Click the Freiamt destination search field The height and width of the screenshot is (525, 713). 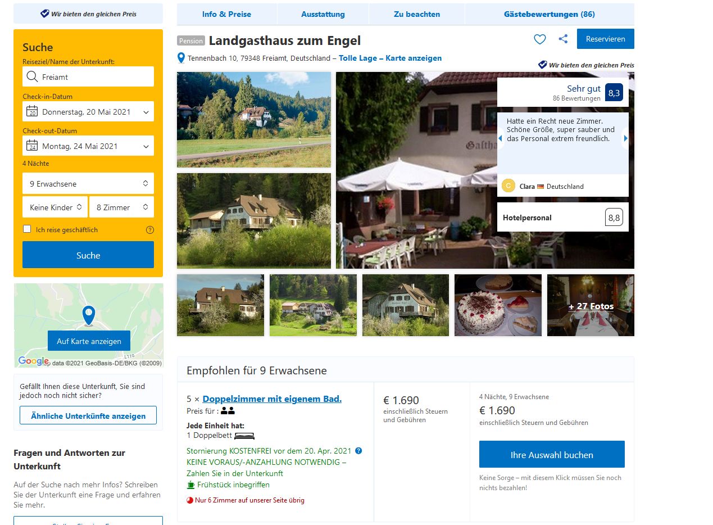(88, 77)
